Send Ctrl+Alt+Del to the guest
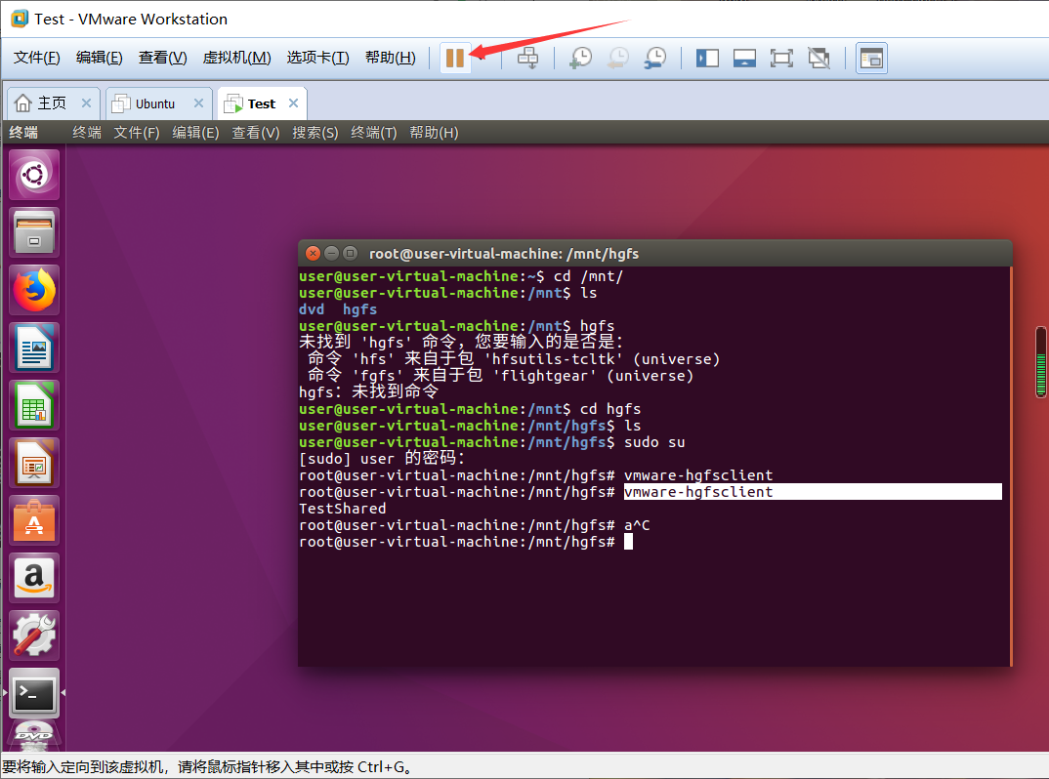Viewport: 1049px width, 779px height. click(527, 58)
